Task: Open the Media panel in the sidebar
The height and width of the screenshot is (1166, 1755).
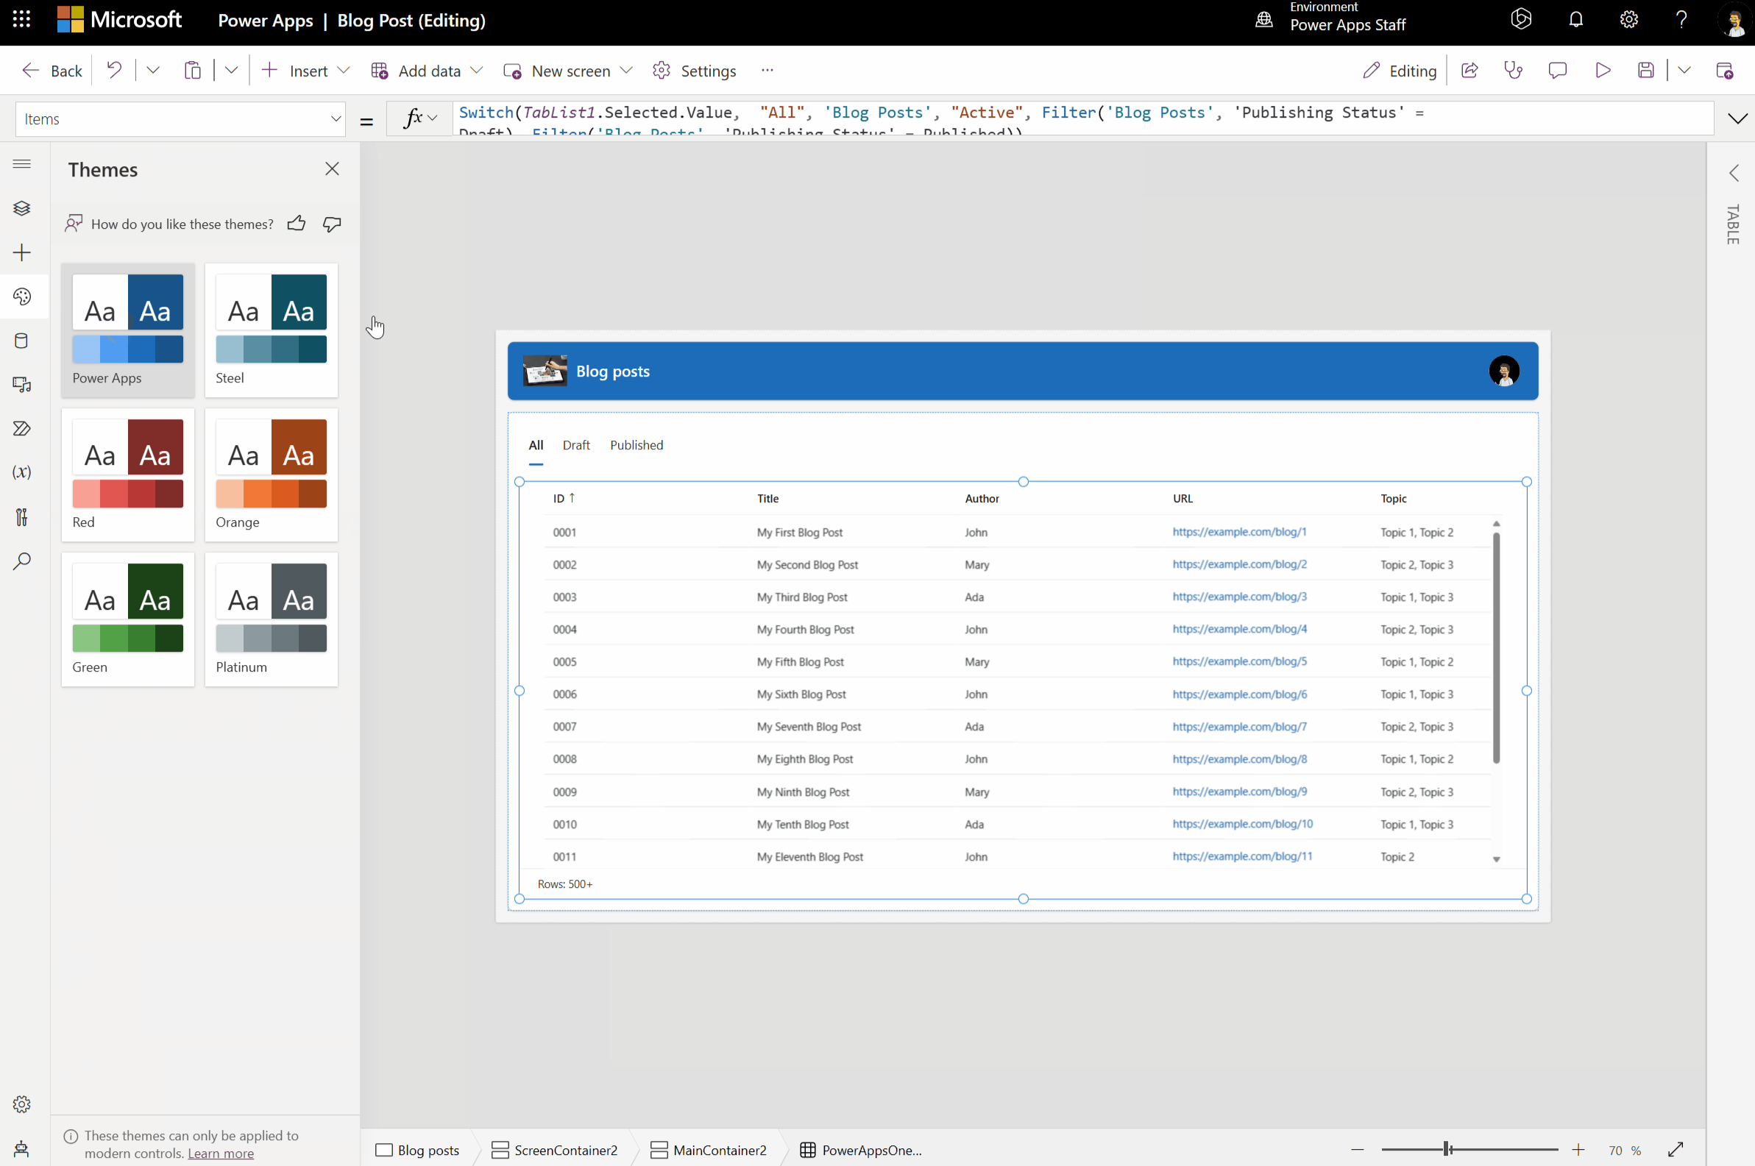Action: (21, 385)
